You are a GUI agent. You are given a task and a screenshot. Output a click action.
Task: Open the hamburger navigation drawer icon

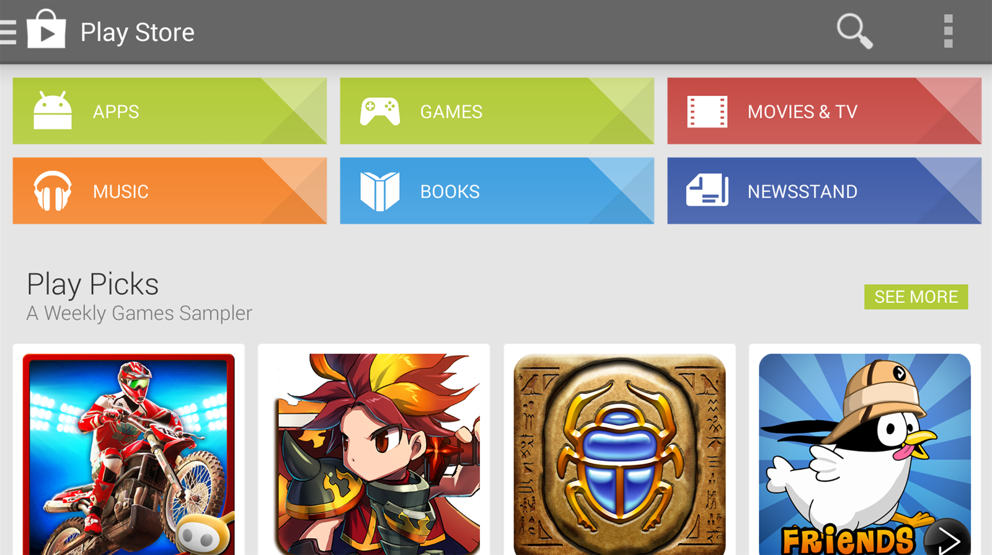pos(8,32)
